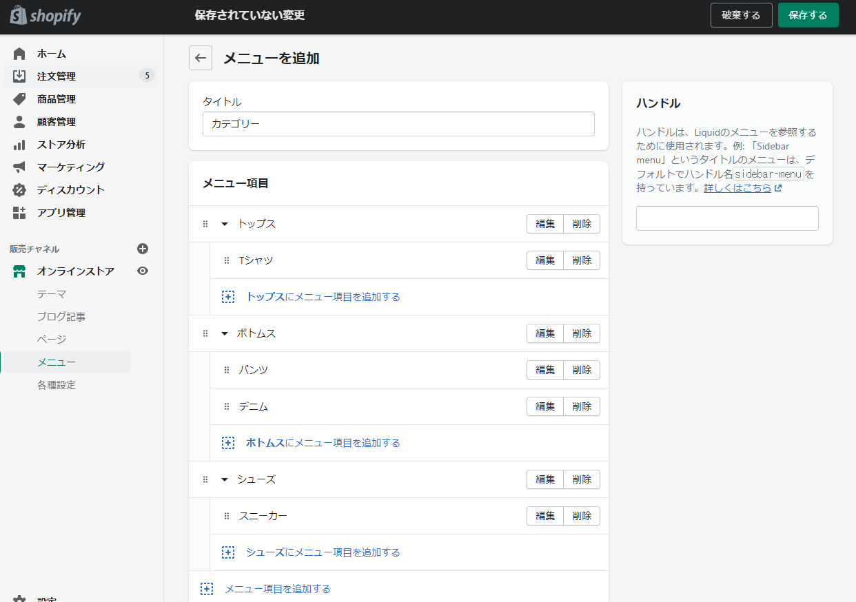Grab drag handle of シューズ row
The width and height of the screenshot is (856, 602).
coord(205,479)
